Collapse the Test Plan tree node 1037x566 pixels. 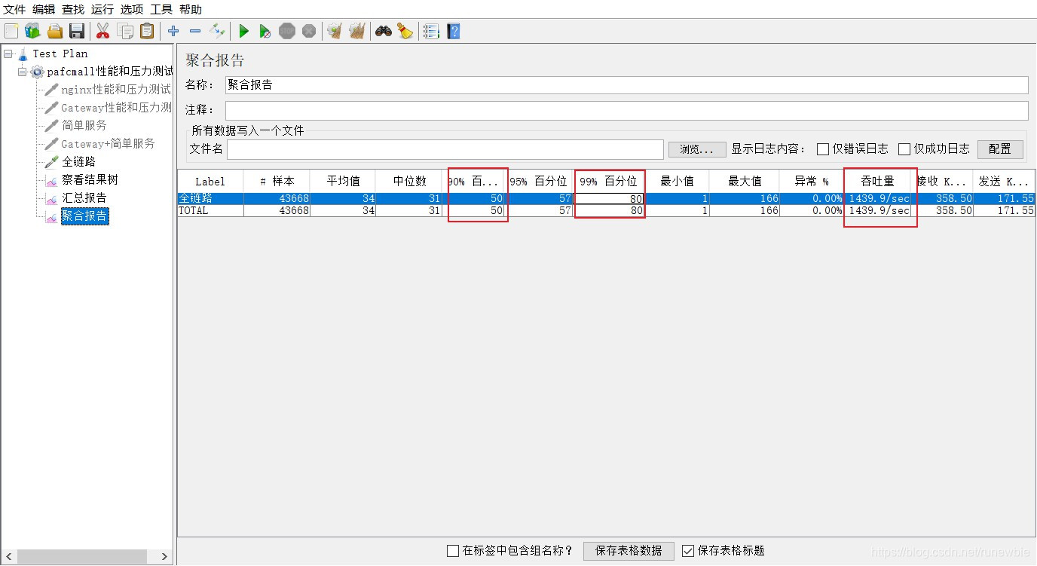pyautogui.click(x=8, y=54)
